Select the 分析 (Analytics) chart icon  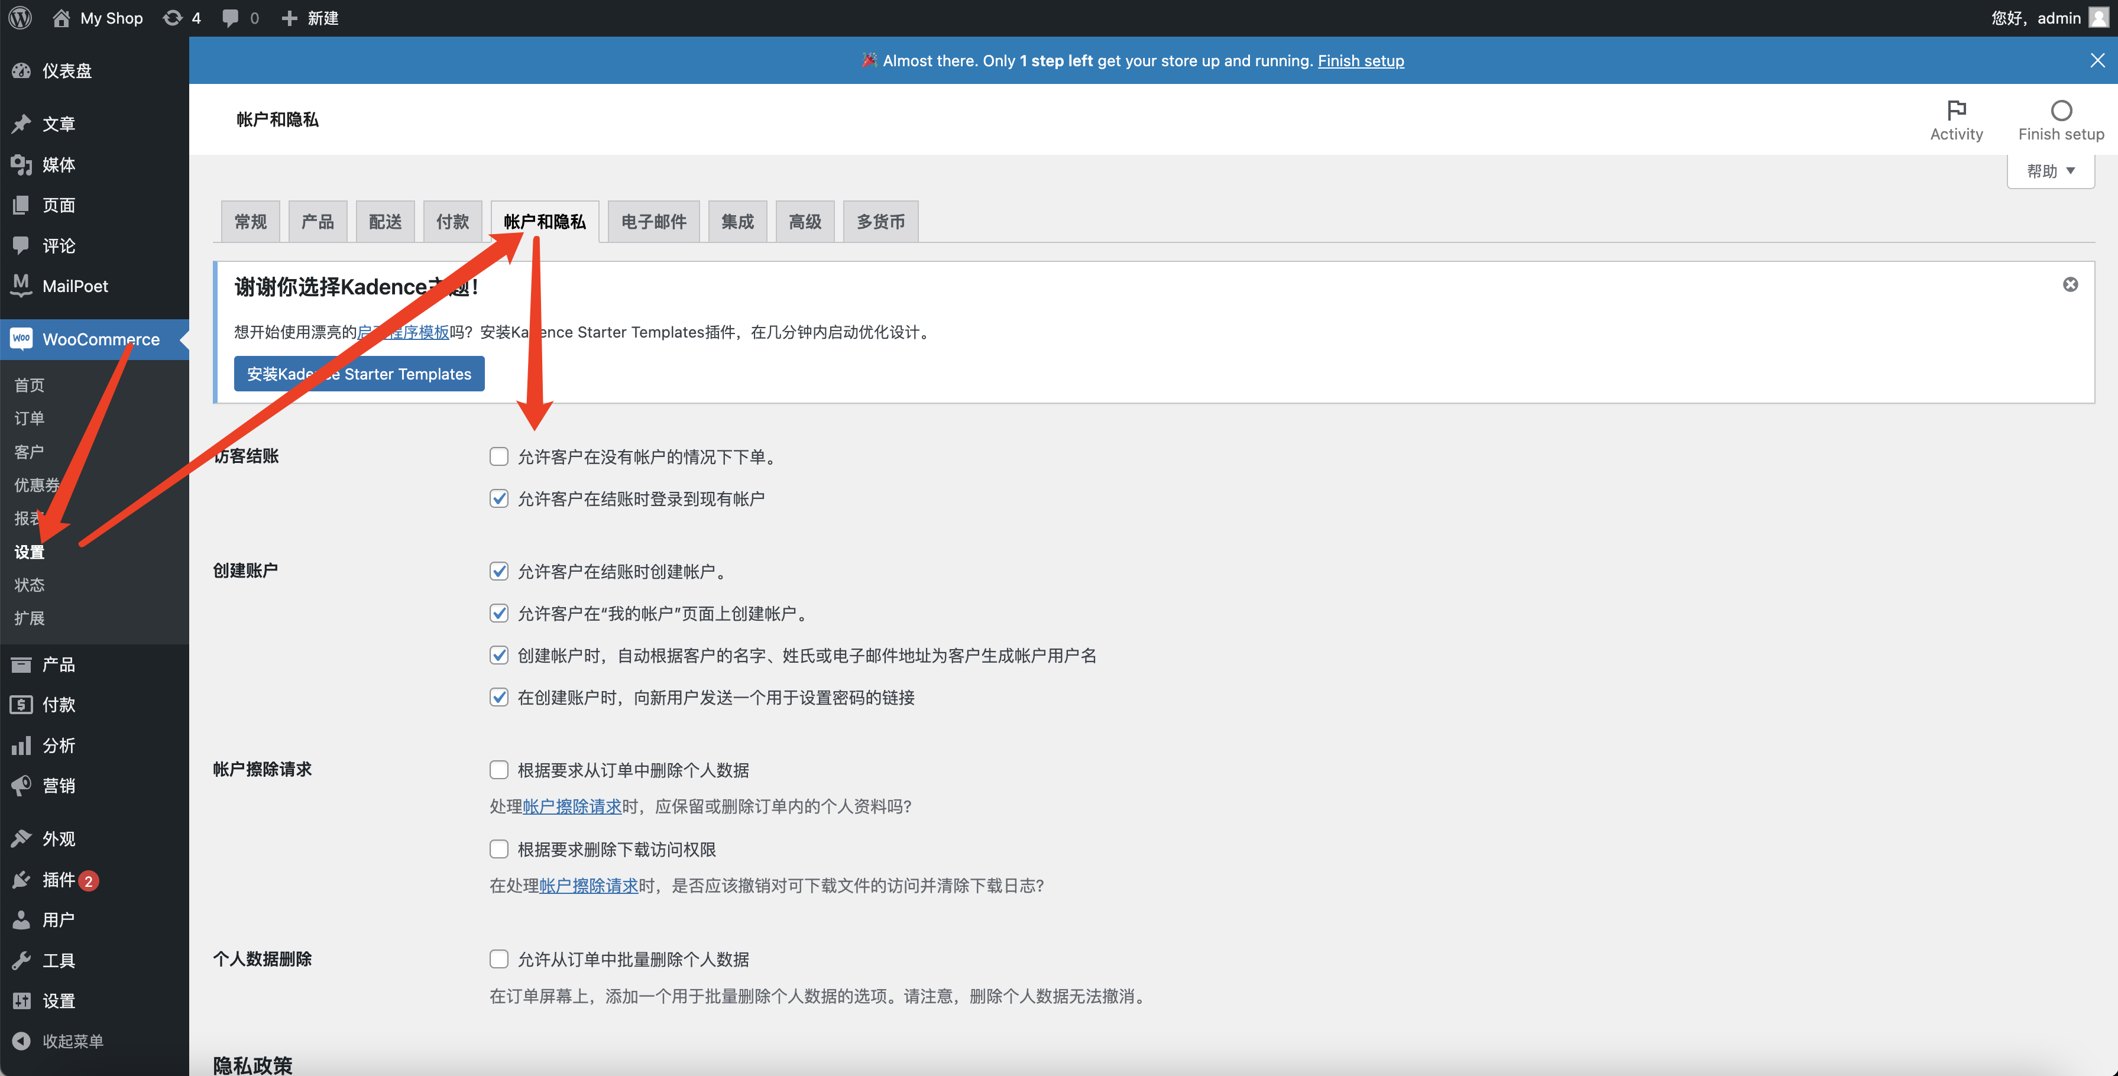pos(21,745)
